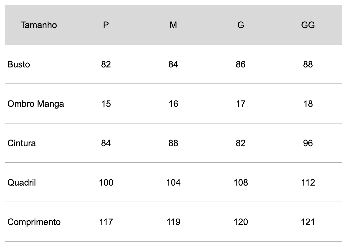Click the Tamanho column header
The height and width of the screenshot is (249, 346).
point(39,25)
